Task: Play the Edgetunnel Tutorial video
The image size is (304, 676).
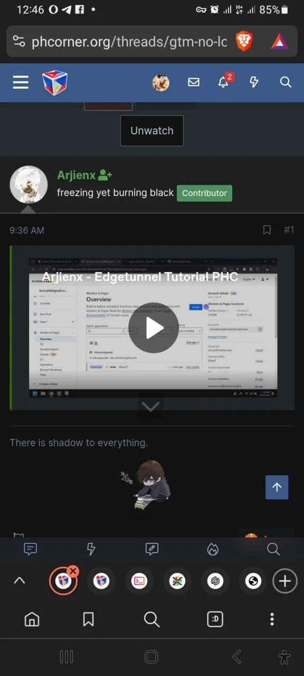Action: click(154, 328)
